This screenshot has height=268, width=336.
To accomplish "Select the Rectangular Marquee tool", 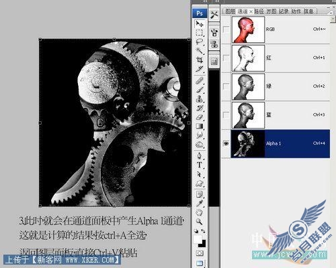I will pos(199,33).
